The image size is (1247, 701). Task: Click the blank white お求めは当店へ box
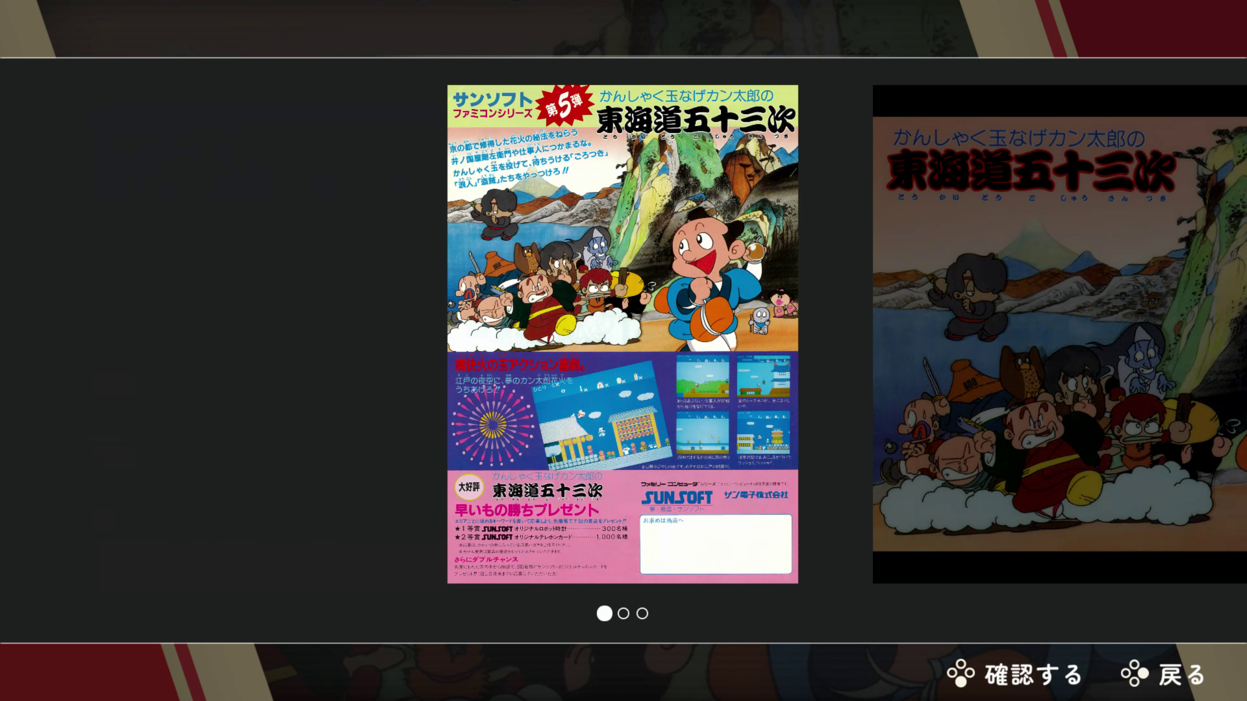point(716,545)
